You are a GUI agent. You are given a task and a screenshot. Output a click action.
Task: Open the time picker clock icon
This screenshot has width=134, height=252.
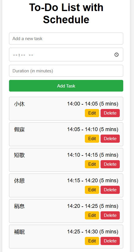pyautogui.click(x=117, y=55)
